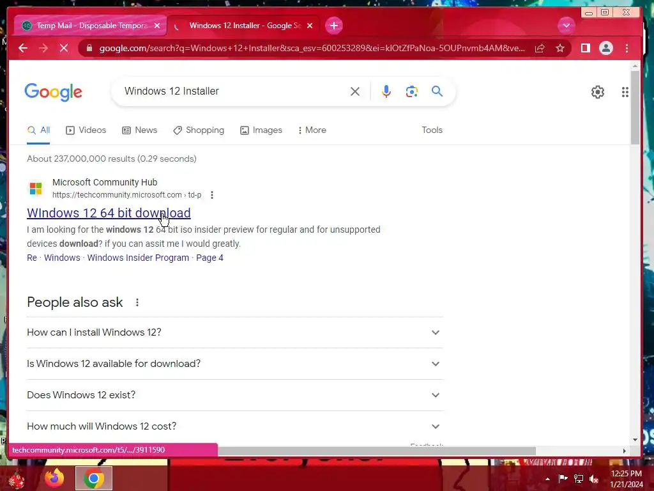Open the Windows sitelink

(x=62, y=258)
